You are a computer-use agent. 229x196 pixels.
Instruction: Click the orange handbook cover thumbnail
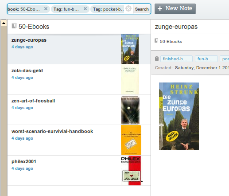point(131,140)
